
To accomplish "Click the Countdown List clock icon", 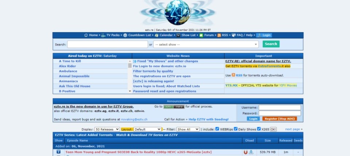I will tap(125, 35).
